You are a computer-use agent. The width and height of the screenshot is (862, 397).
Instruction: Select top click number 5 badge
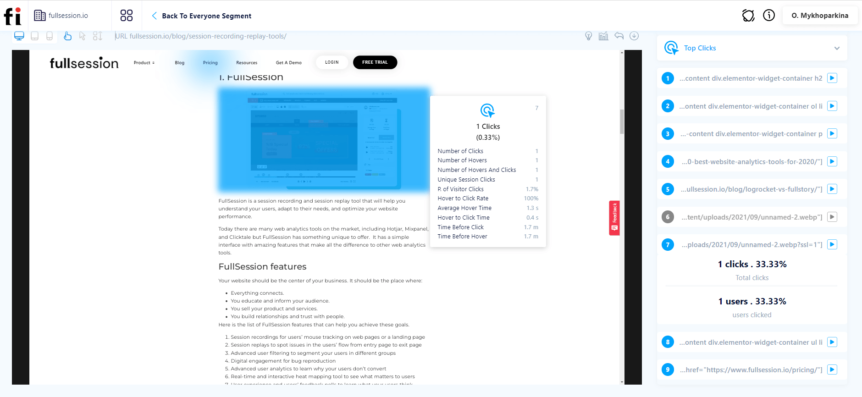tap(668, 189)
